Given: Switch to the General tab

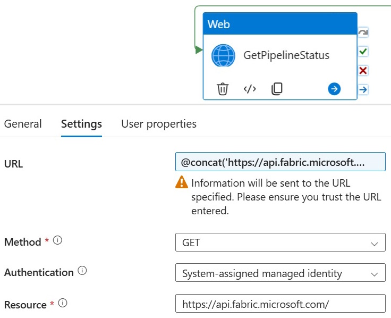Looking at the screenshot, I should point(23,124).
